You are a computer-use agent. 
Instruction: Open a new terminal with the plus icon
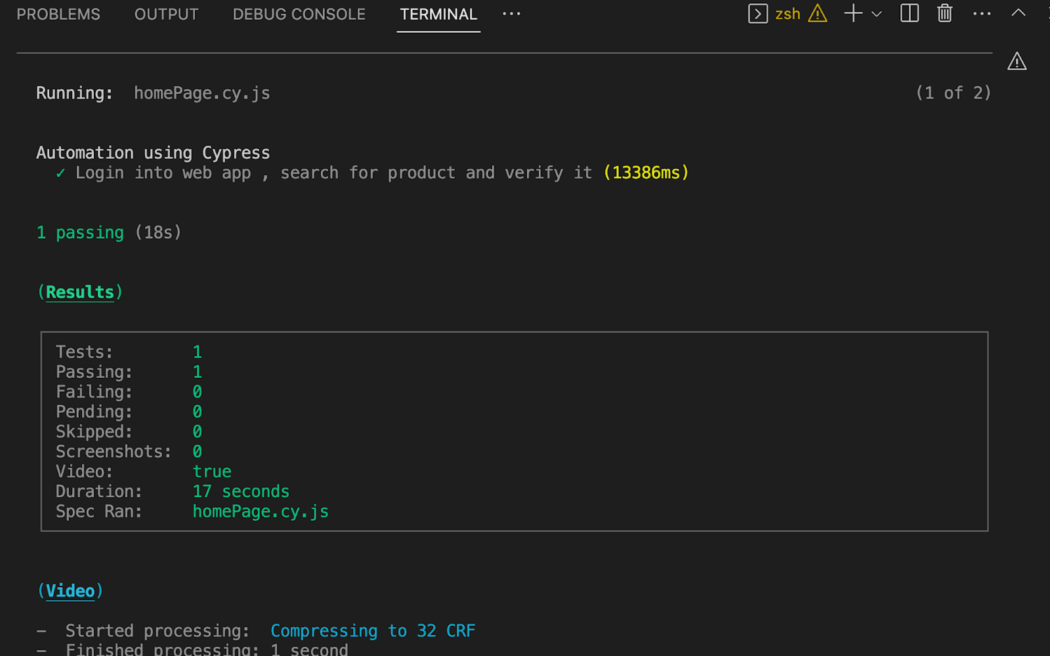[852, 13]
